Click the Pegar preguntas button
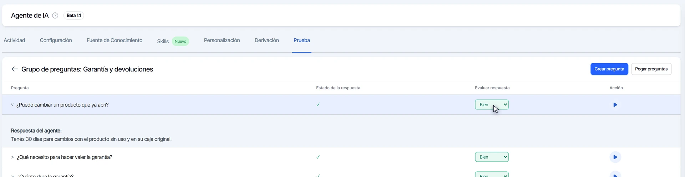Screen dimensions: 685x177 651,69
